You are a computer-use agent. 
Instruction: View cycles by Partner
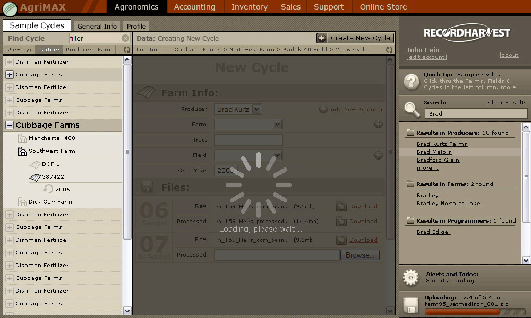click(x=49, y=50)
